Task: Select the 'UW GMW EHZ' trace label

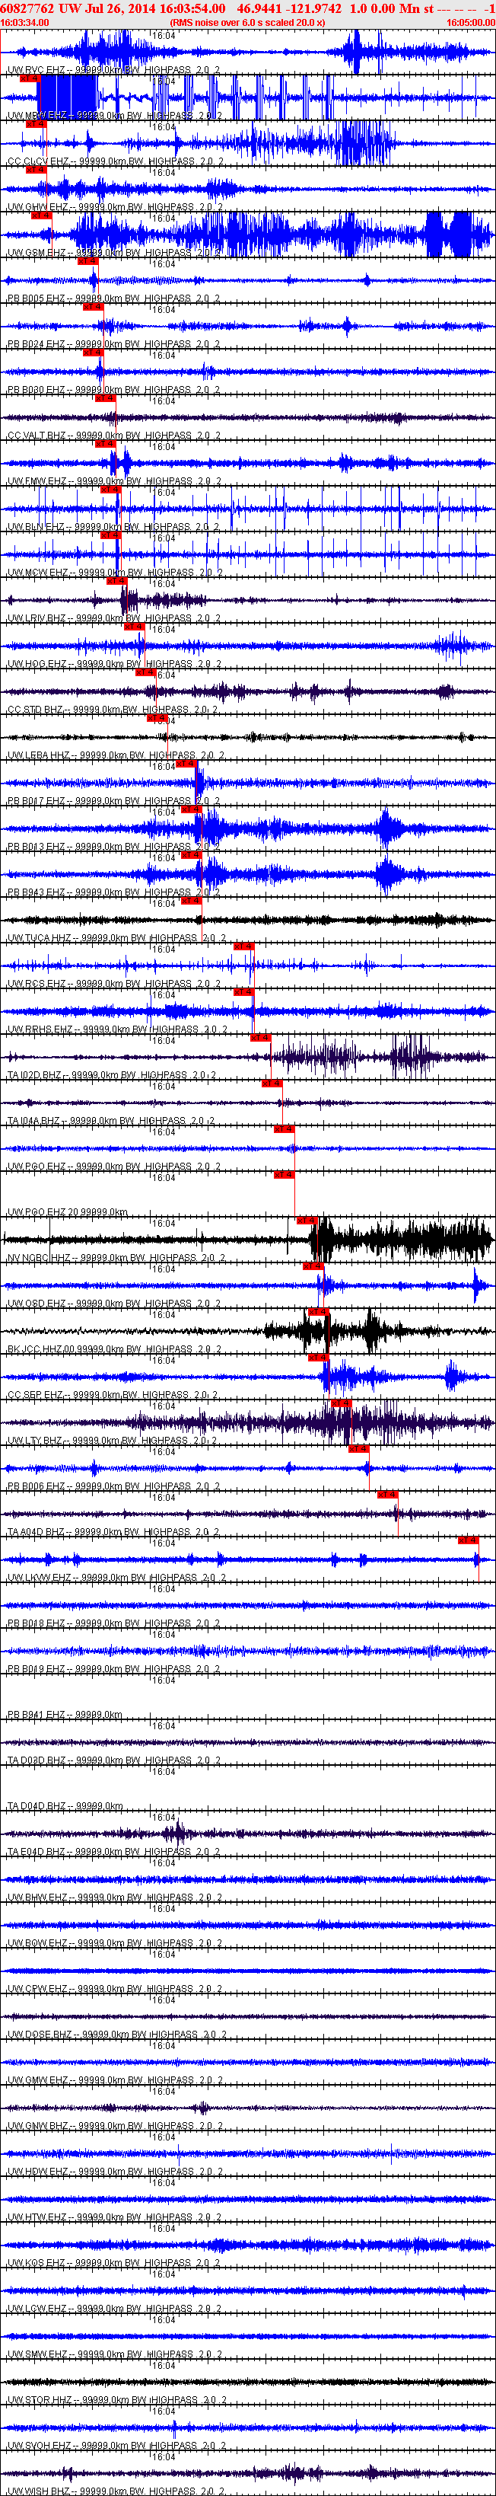Action: pos(114,2081)
